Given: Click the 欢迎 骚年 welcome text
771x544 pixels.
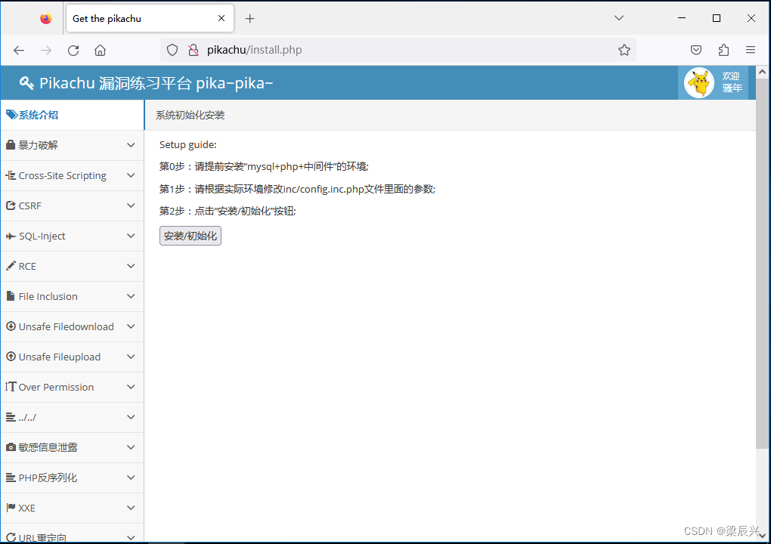Looking at the screenshot, I should pos(732,82).
